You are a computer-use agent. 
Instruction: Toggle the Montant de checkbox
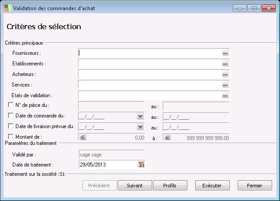coord(11,137)
